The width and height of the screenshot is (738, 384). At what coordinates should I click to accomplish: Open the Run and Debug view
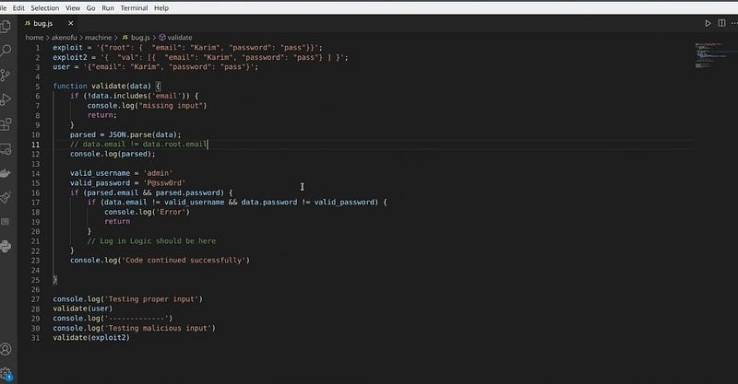(6, 99)
